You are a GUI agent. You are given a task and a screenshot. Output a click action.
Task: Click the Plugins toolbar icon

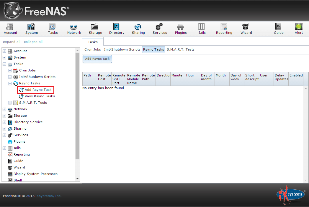click(x=181, y=29)
